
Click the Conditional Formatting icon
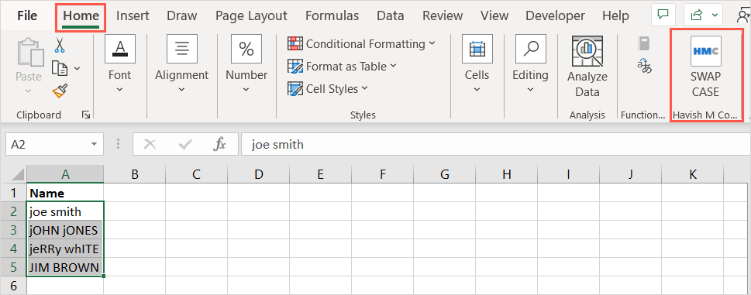[x=295, y=43]
